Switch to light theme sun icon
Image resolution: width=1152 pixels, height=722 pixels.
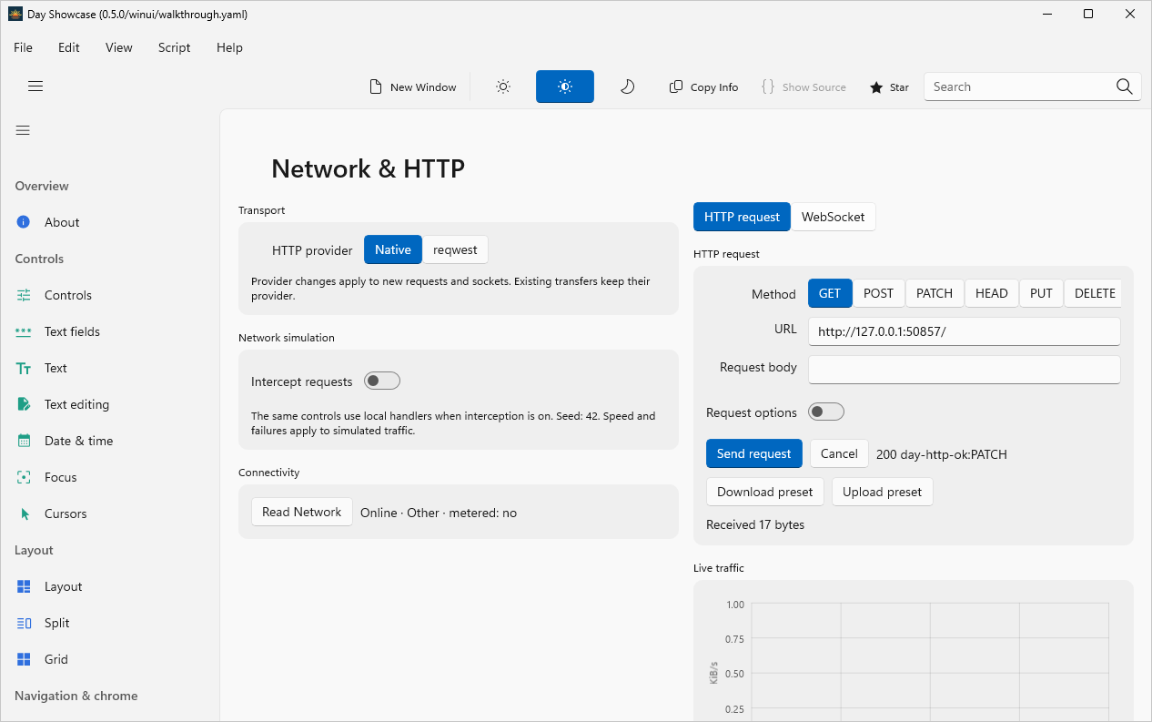[503, 86]
